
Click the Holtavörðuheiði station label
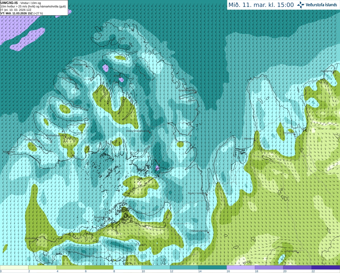199,231
